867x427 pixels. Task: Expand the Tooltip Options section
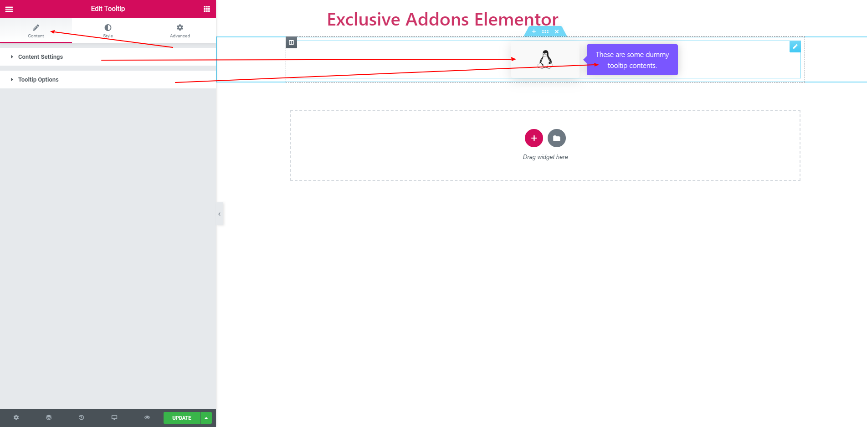(108, 80)
